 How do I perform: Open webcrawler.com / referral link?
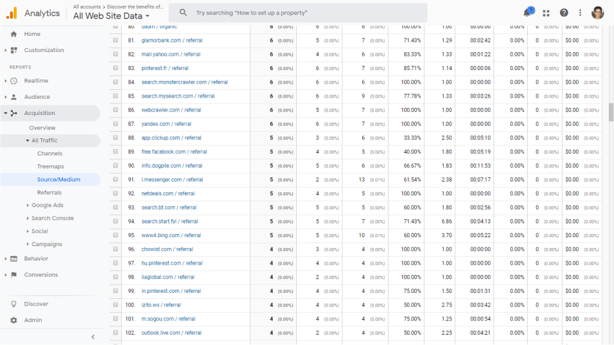point(171,110)
